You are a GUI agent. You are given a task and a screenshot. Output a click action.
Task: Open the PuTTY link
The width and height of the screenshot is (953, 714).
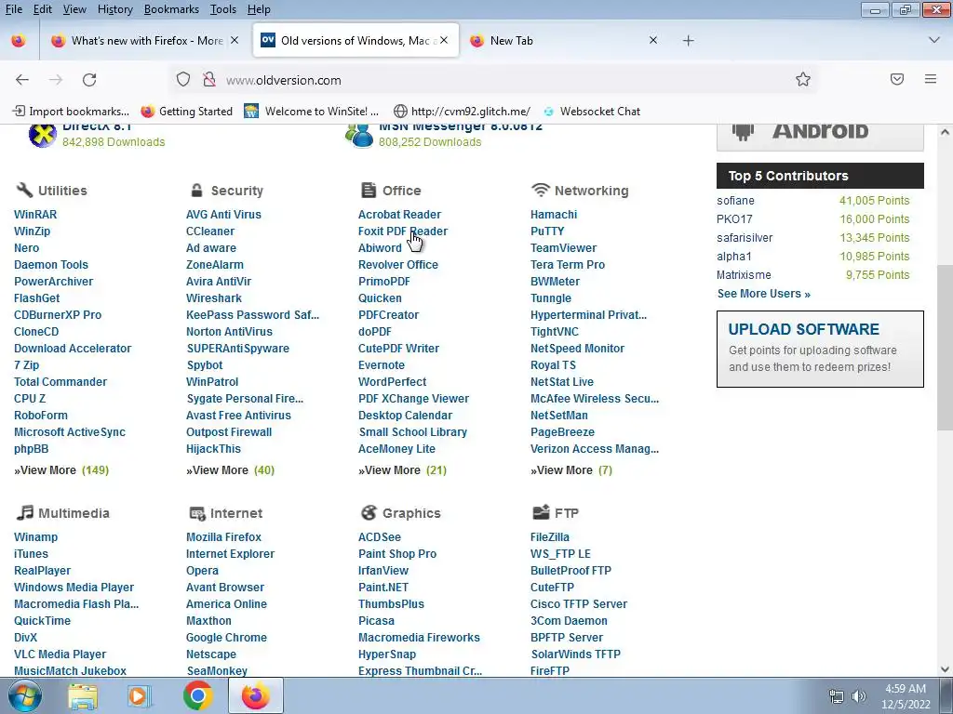(547, 231)
